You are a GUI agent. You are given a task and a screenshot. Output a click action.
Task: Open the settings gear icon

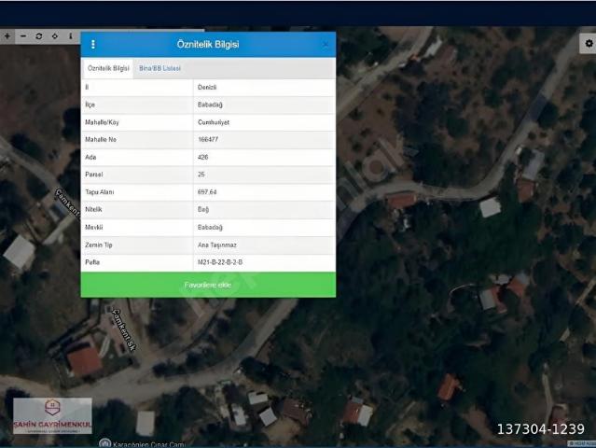click(589, 43)
